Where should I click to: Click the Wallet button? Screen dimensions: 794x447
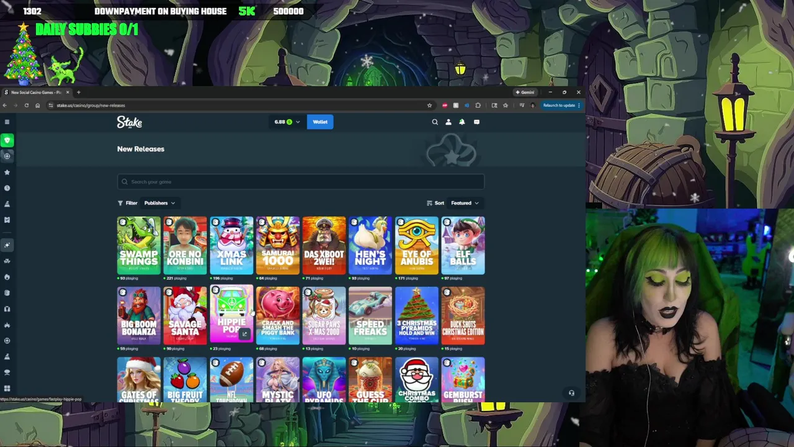click(x=320, y=122)
